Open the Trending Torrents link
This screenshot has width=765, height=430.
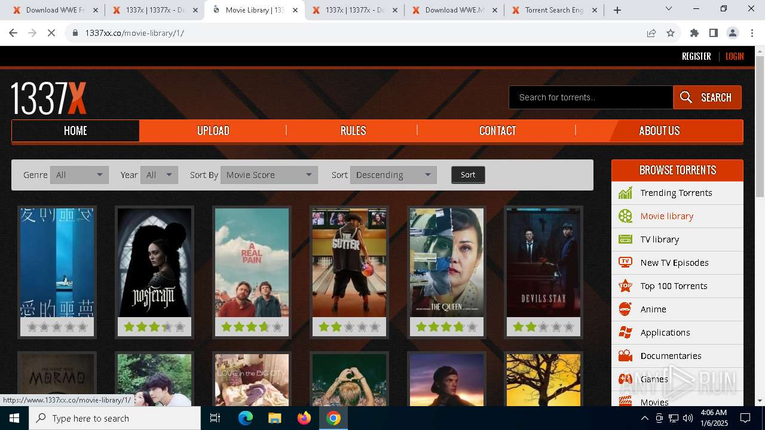[x=676, y=193]
